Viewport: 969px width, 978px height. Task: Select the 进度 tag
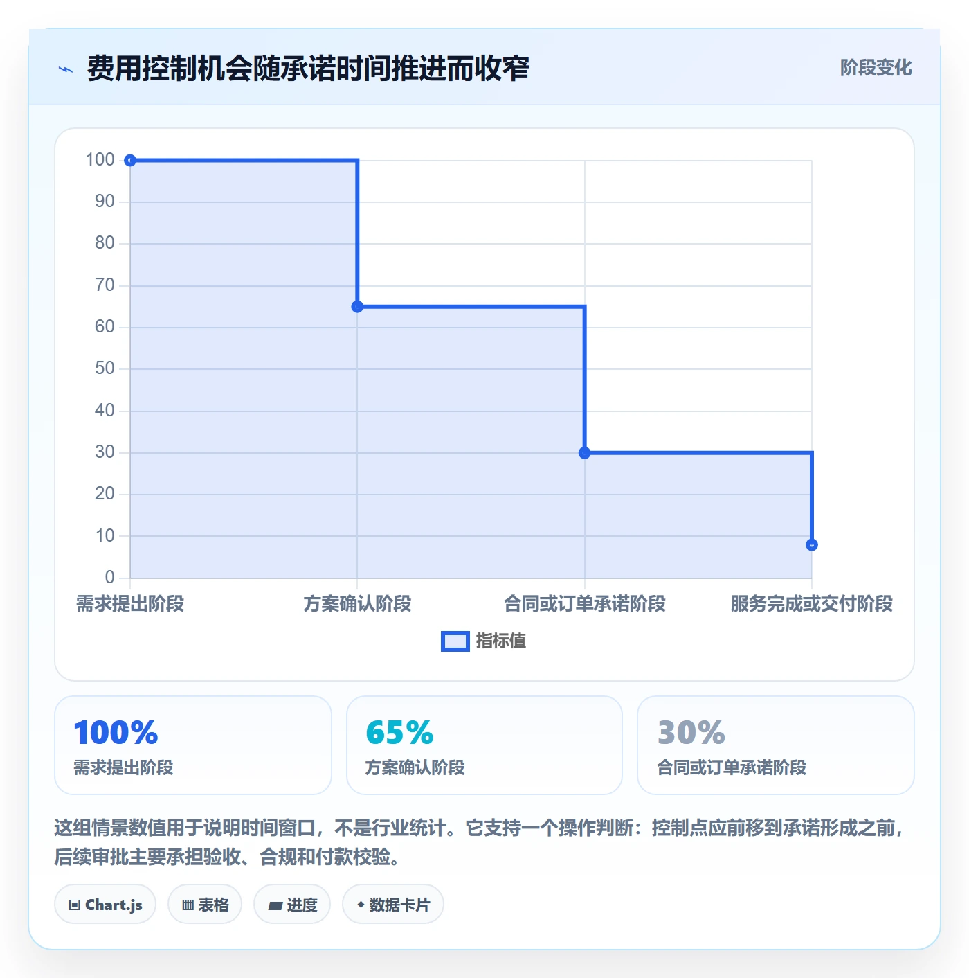click(x=292, y=905)
